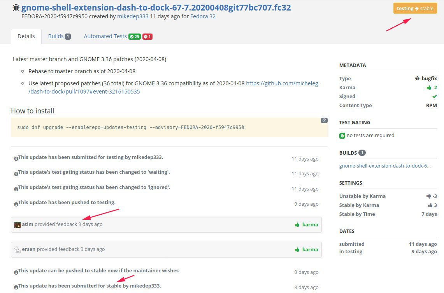The height and width of the screenshot is (293, 444).
Task: Click the 'Stable by Time' 7 days value
Action: [x=429, y=214]
